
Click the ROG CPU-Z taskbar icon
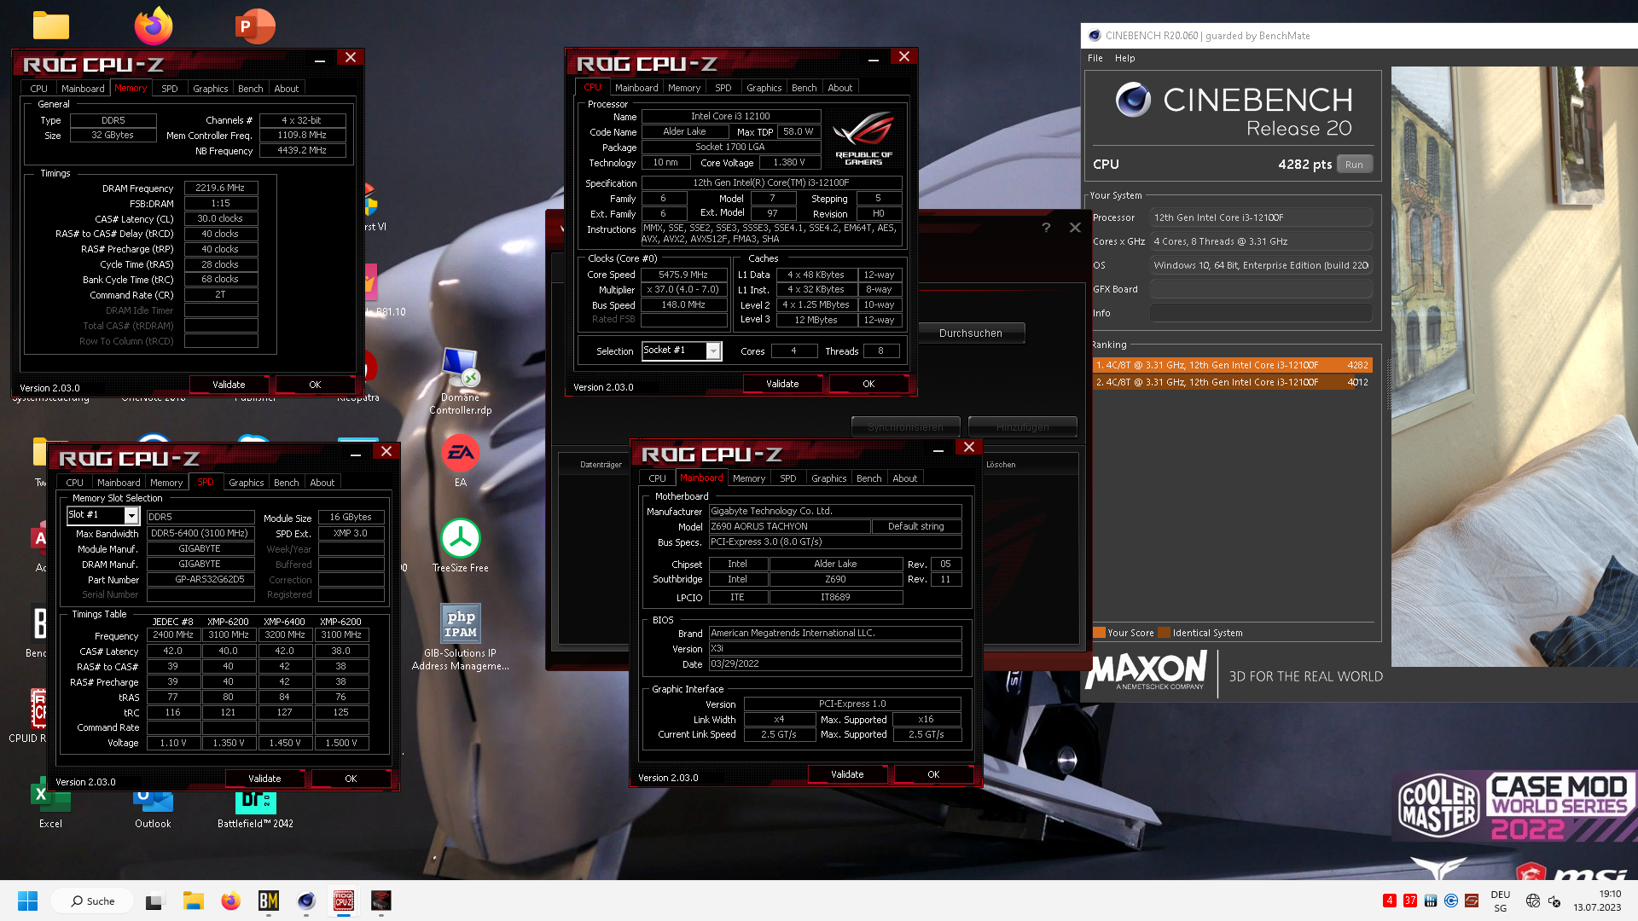pyautogui.click(x=344, y=901)
